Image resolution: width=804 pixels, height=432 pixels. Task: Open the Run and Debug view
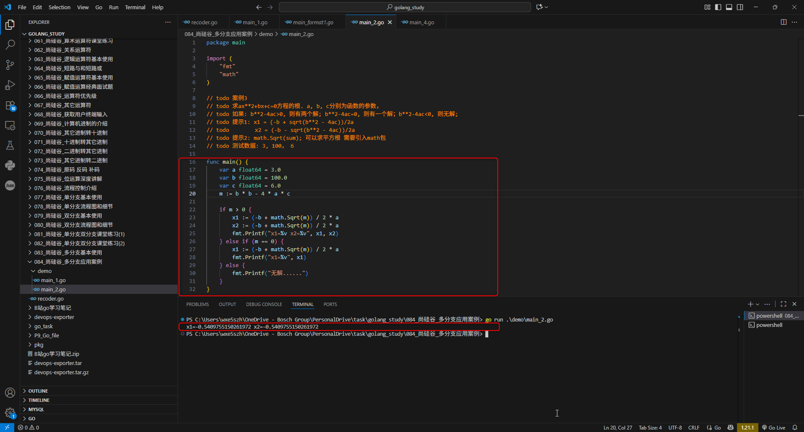click(10, 85)
